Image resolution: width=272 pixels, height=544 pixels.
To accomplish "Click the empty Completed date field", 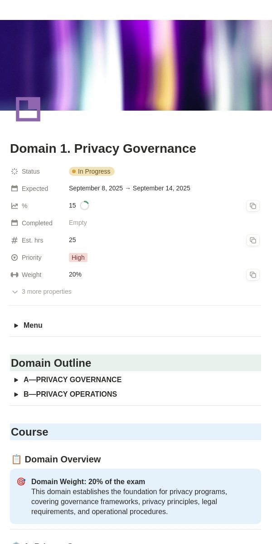I will 78,223.
